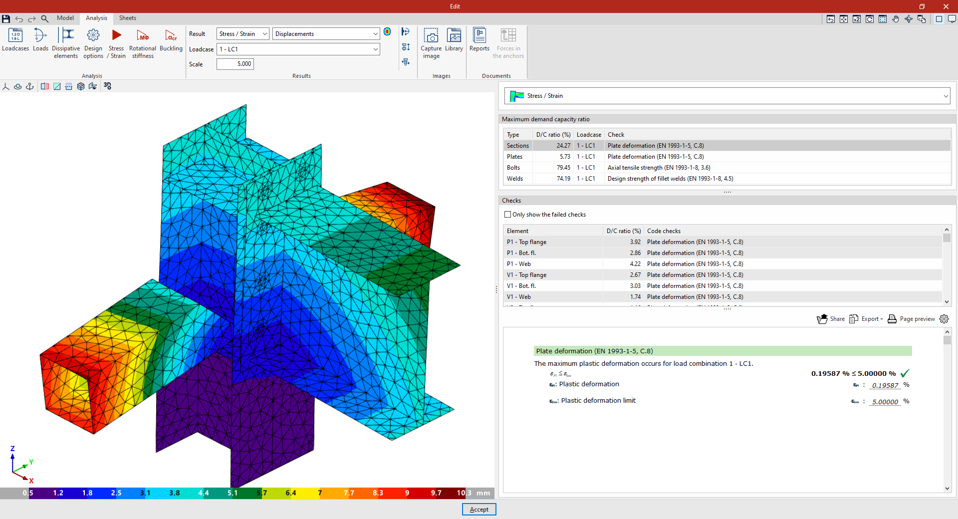
Task: Toggle the comment bubble display button
Action: (952, 19)
